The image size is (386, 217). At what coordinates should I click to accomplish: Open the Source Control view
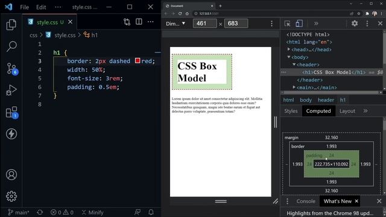coord(11,68)
